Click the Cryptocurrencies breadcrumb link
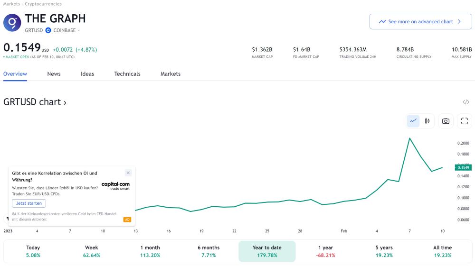Image resolution: width=475 pixels, height=266 pixels. tap(43, 4)
